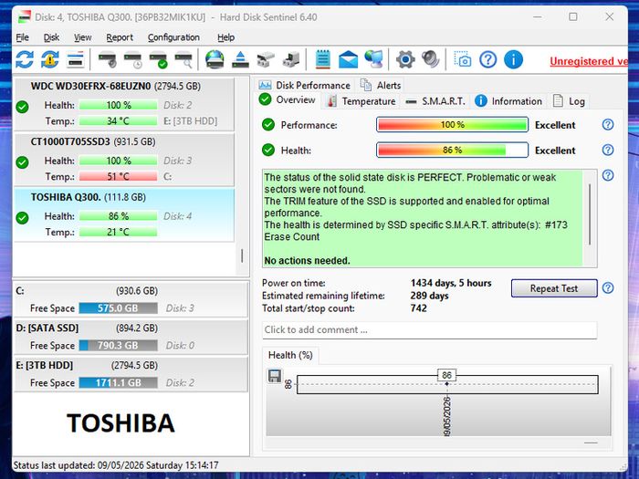This screenshot has height=479, width=639.
Task: Click the 1711.1 GB free space bar
Action: [118, 382]
